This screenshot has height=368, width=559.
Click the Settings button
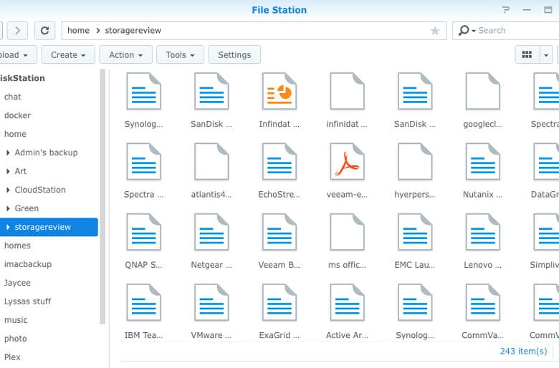(234, 55)
